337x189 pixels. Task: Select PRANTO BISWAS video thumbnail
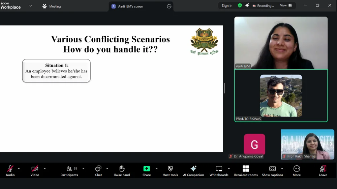pyautogui.click(x=281, y=96)
